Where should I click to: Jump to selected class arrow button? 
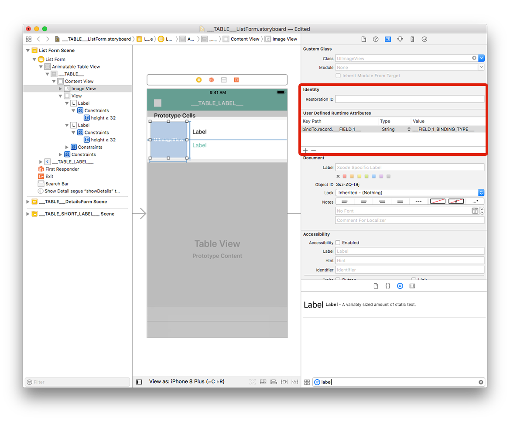pos(474,58)
